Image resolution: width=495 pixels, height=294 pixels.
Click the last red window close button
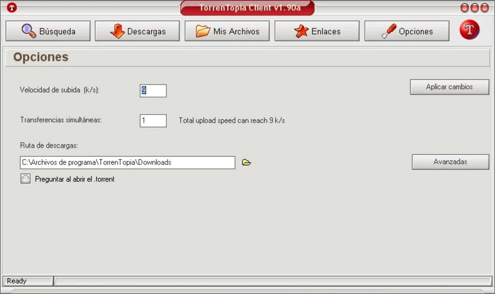tap(485, 8)
